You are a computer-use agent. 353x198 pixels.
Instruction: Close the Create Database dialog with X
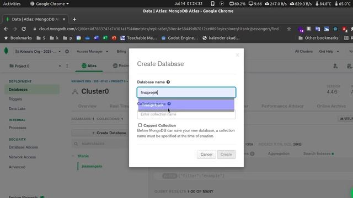(x=237, y=55)
